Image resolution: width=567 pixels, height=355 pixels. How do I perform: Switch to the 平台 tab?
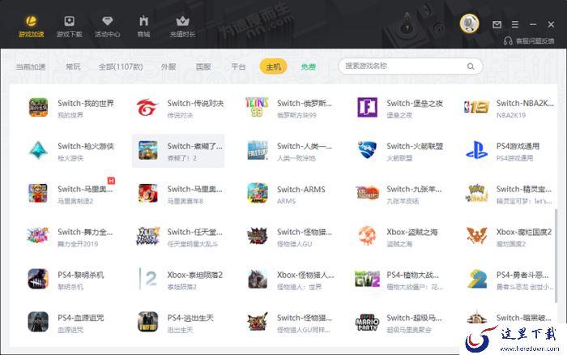click(x=238, y=67)
